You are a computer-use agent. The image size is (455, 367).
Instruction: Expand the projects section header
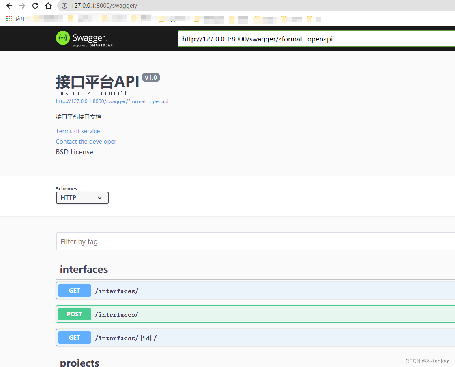[79, 362]
